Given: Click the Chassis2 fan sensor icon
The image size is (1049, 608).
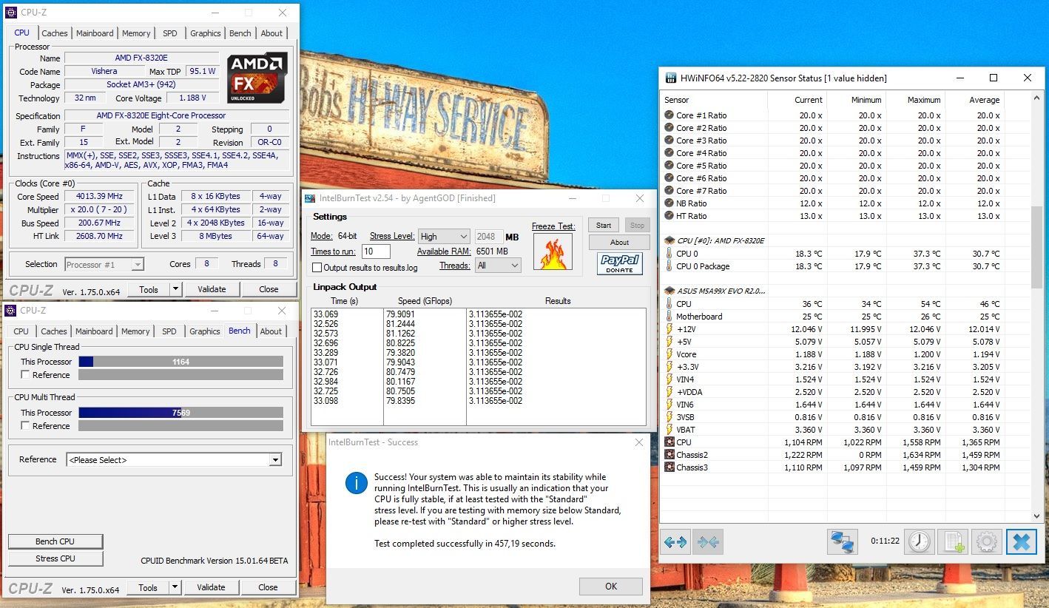Looking at the screenshot, I should 669,455.
